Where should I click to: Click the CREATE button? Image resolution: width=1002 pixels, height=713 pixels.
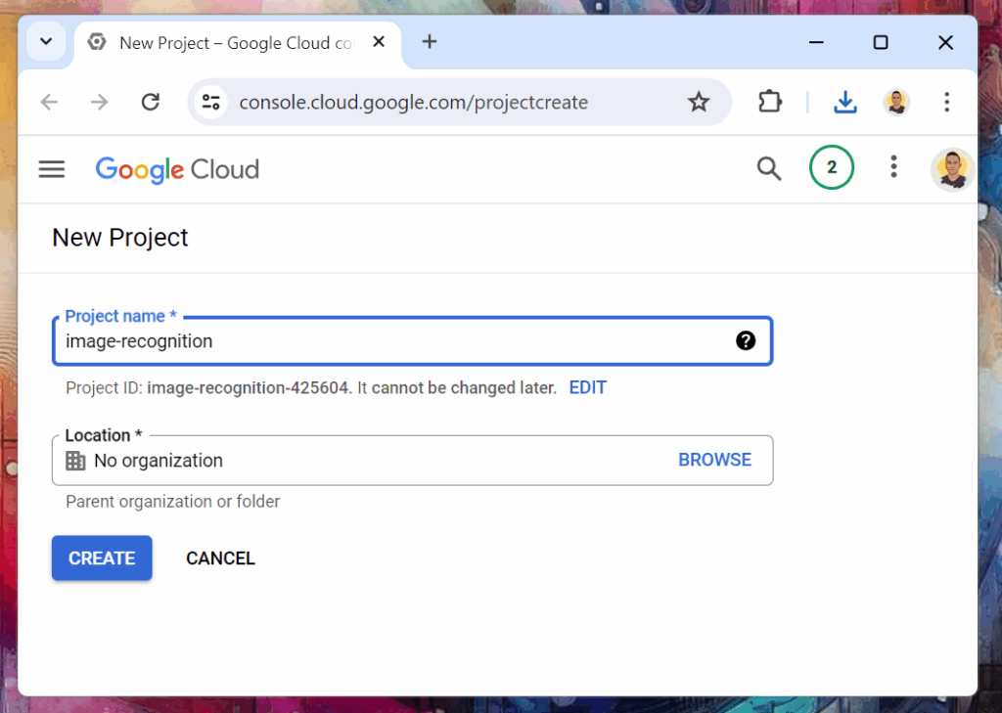(x=102, y=558)
